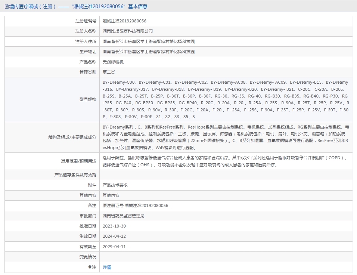This screenshot has height=275, width=357.
Task: Select the registrant name 湖南比扬医疗科技有限公司
Action: pos(128,31)
